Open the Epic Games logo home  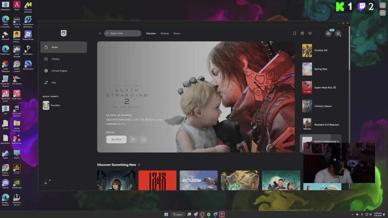click(63, 33)
